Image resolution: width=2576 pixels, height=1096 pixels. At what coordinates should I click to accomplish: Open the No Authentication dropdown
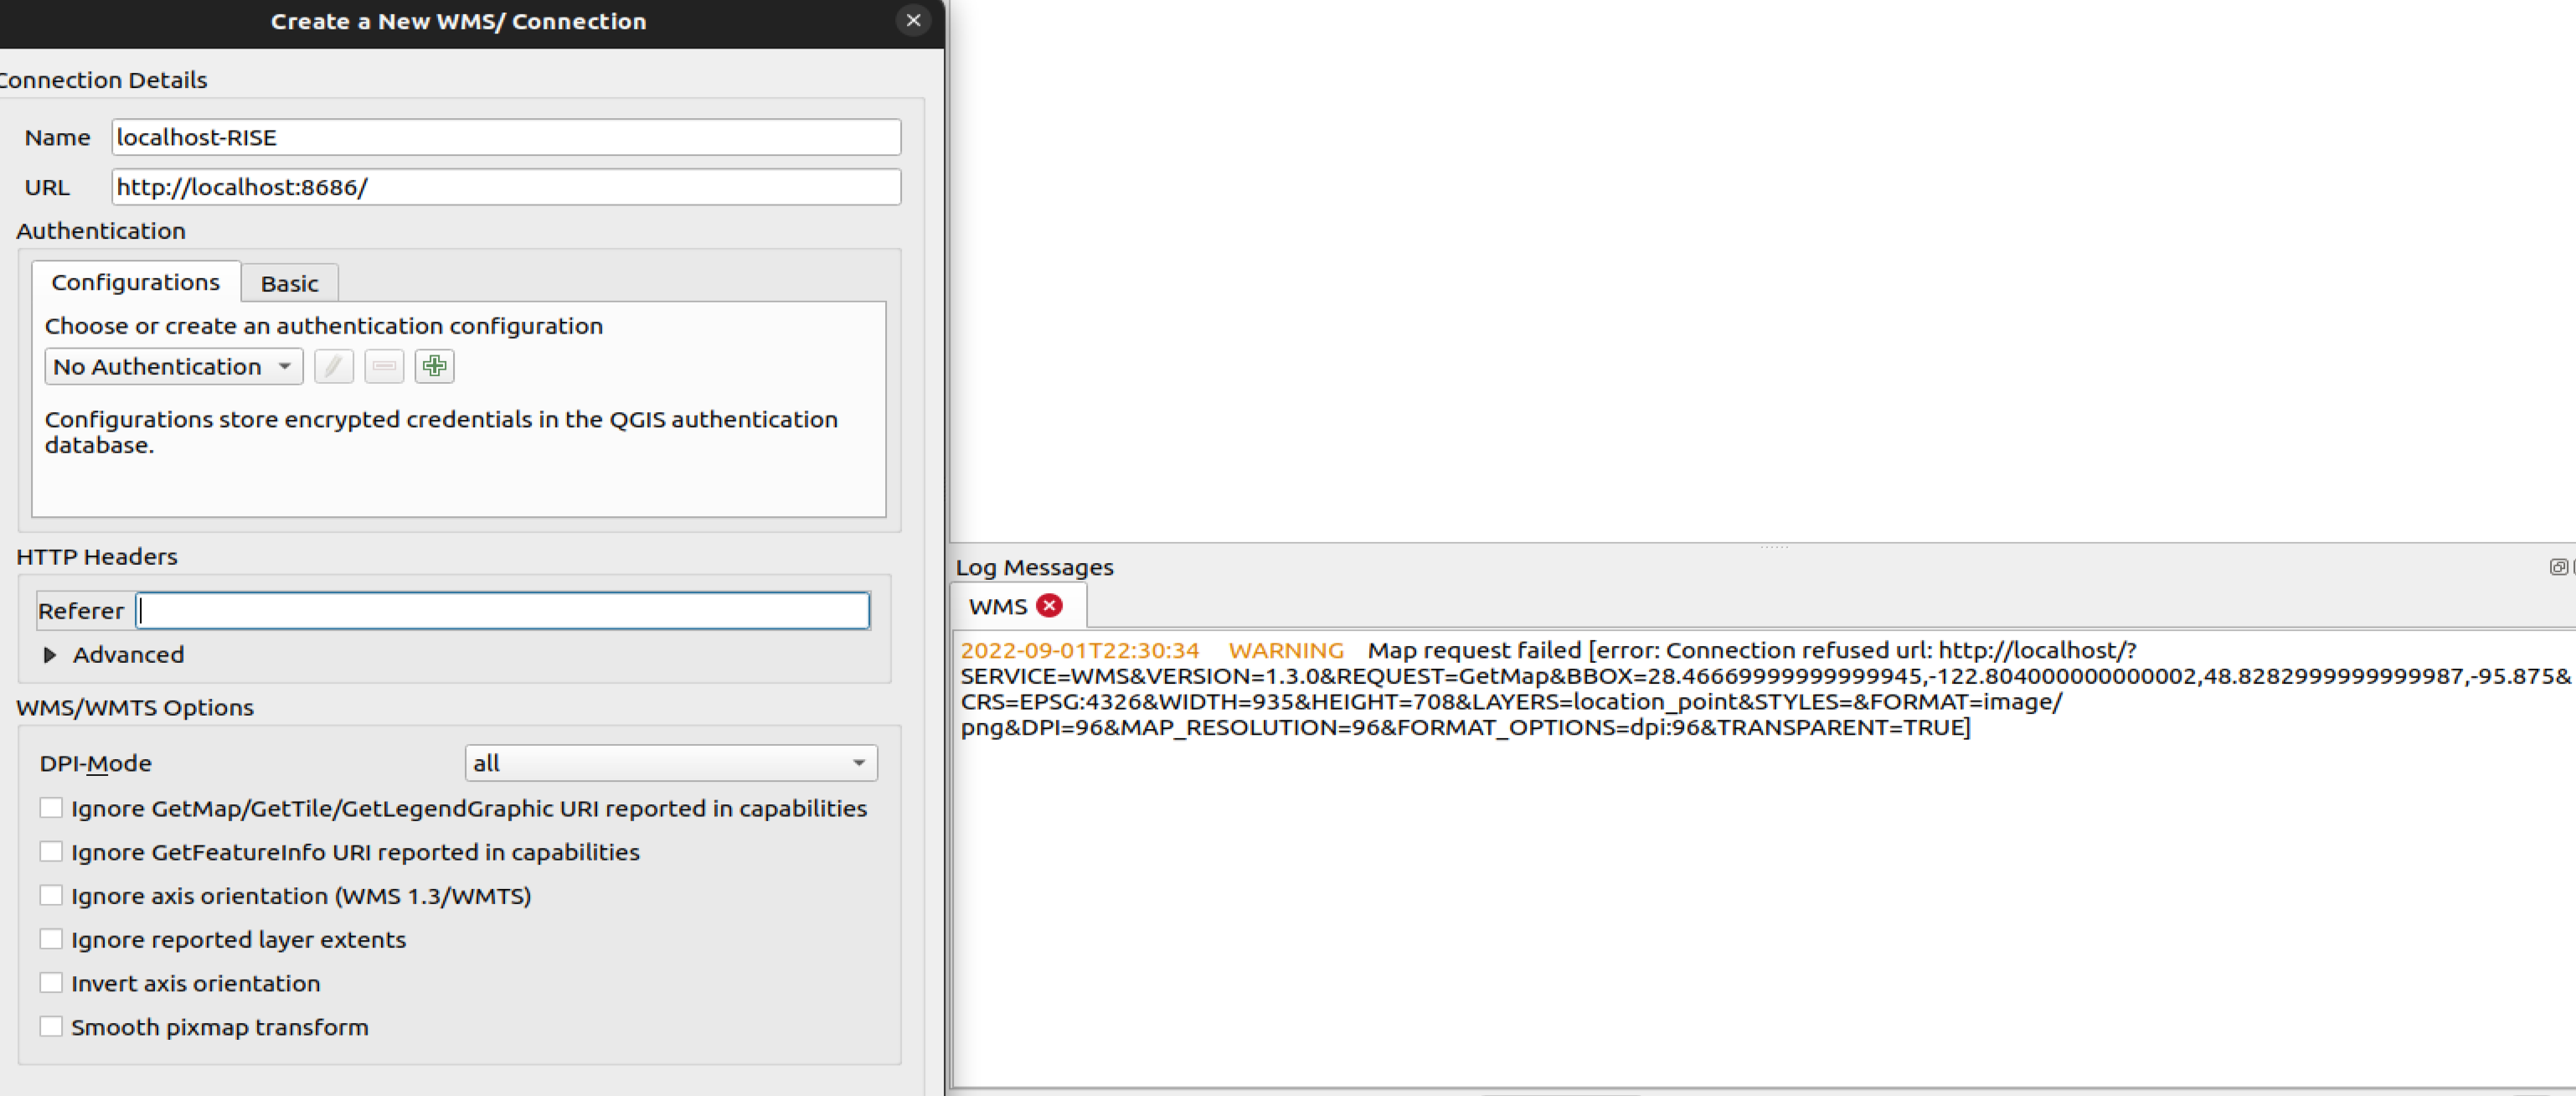click(x=173, y=366)
